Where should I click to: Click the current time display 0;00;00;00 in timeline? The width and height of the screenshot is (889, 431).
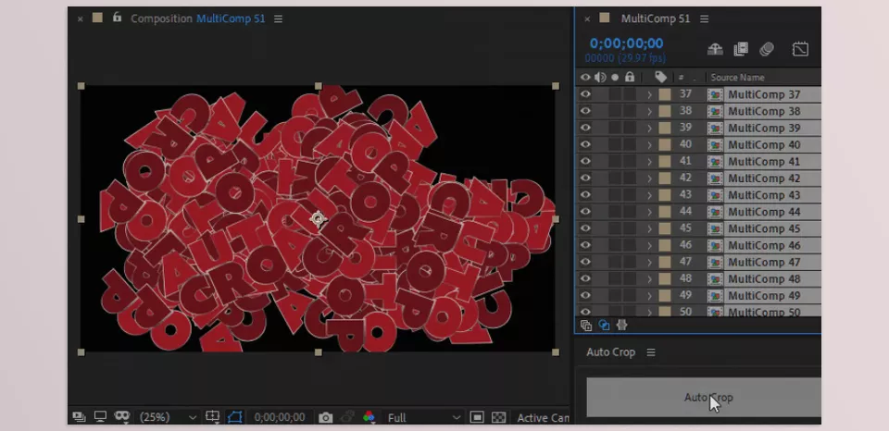pos(626,43)
